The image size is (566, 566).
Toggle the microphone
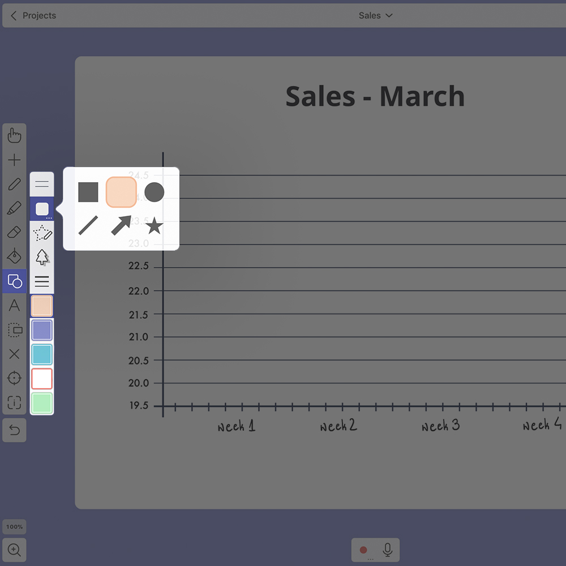coord(388,550)
